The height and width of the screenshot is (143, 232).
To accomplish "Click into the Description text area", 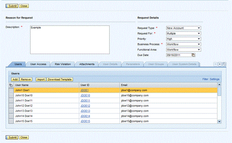I will tap(70, 40).
